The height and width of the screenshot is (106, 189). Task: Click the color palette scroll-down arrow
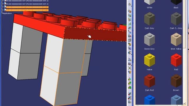pos(184,103)
